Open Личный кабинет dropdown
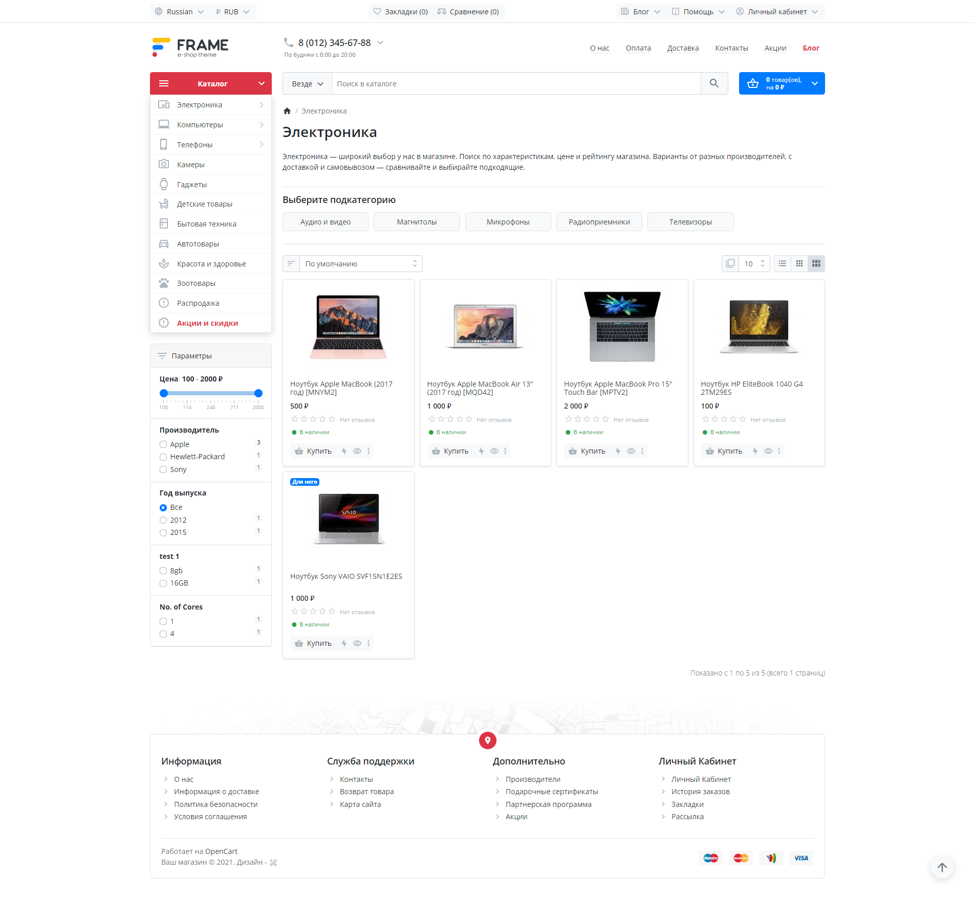The image size is (975, 900). [777, 11]
